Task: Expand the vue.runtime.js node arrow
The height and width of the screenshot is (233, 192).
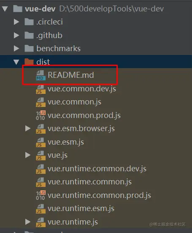Action: (28, 222)
